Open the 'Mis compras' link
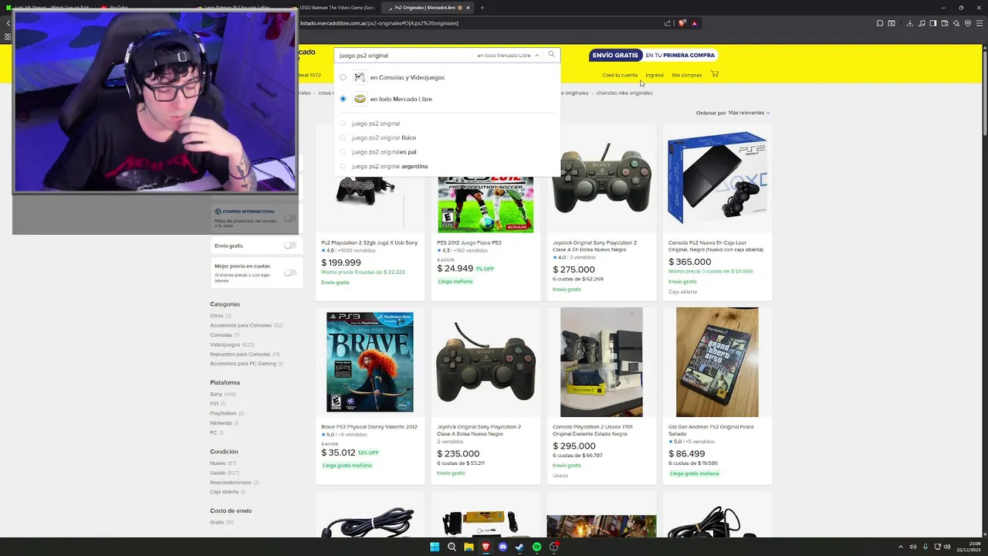 (x=686, y=75)
